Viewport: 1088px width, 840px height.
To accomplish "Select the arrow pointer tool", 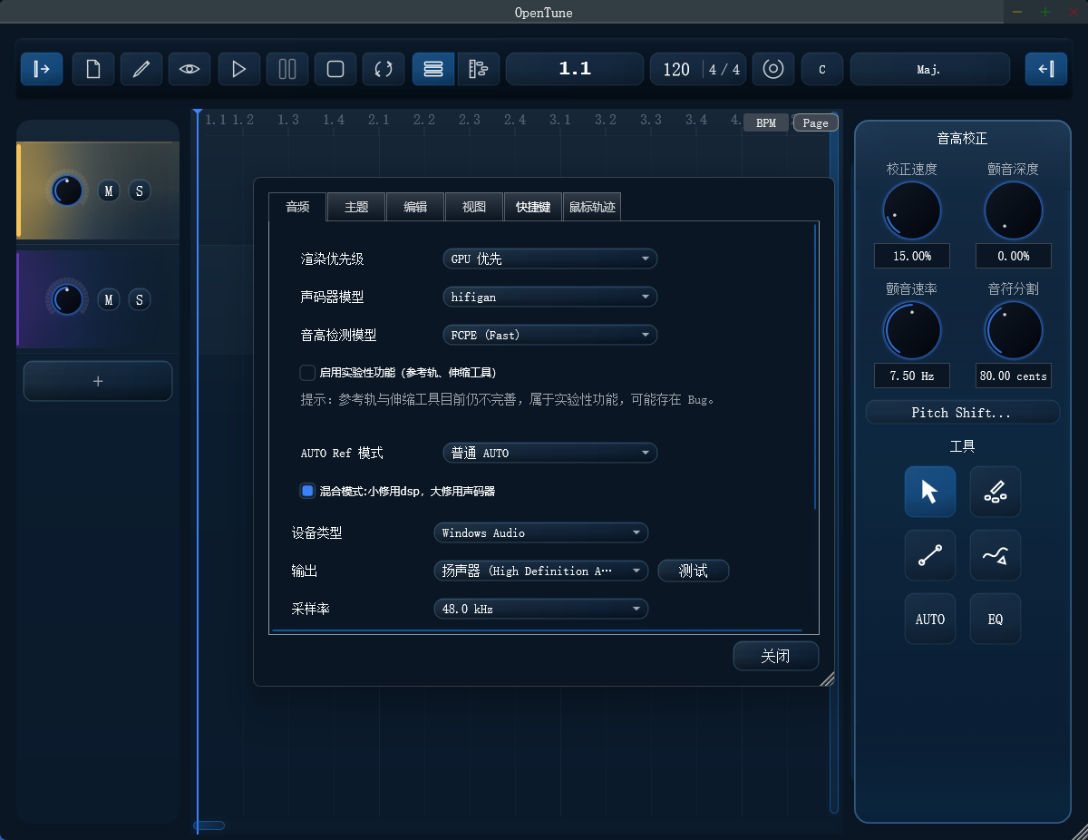I will [930, 492].
